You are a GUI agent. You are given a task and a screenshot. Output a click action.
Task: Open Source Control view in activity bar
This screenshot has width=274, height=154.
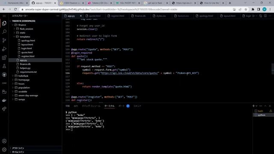[x=4, y=40]
